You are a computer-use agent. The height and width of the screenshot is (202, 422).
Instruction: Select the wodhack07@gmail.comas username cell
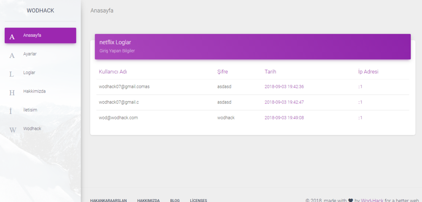(124, 87)
